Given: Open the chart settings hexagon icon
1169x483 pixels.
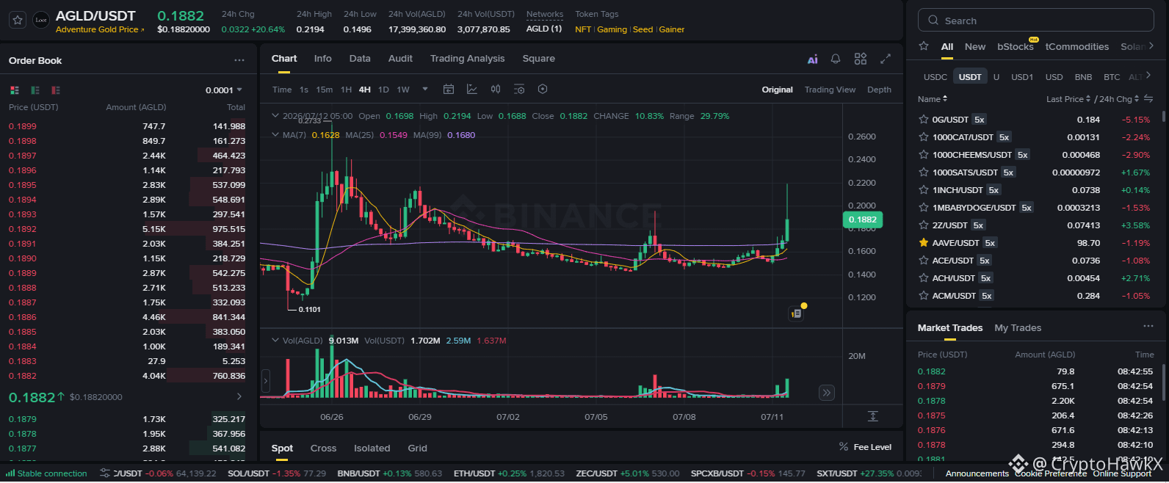Looking at the screenshot, I should 543,90.
